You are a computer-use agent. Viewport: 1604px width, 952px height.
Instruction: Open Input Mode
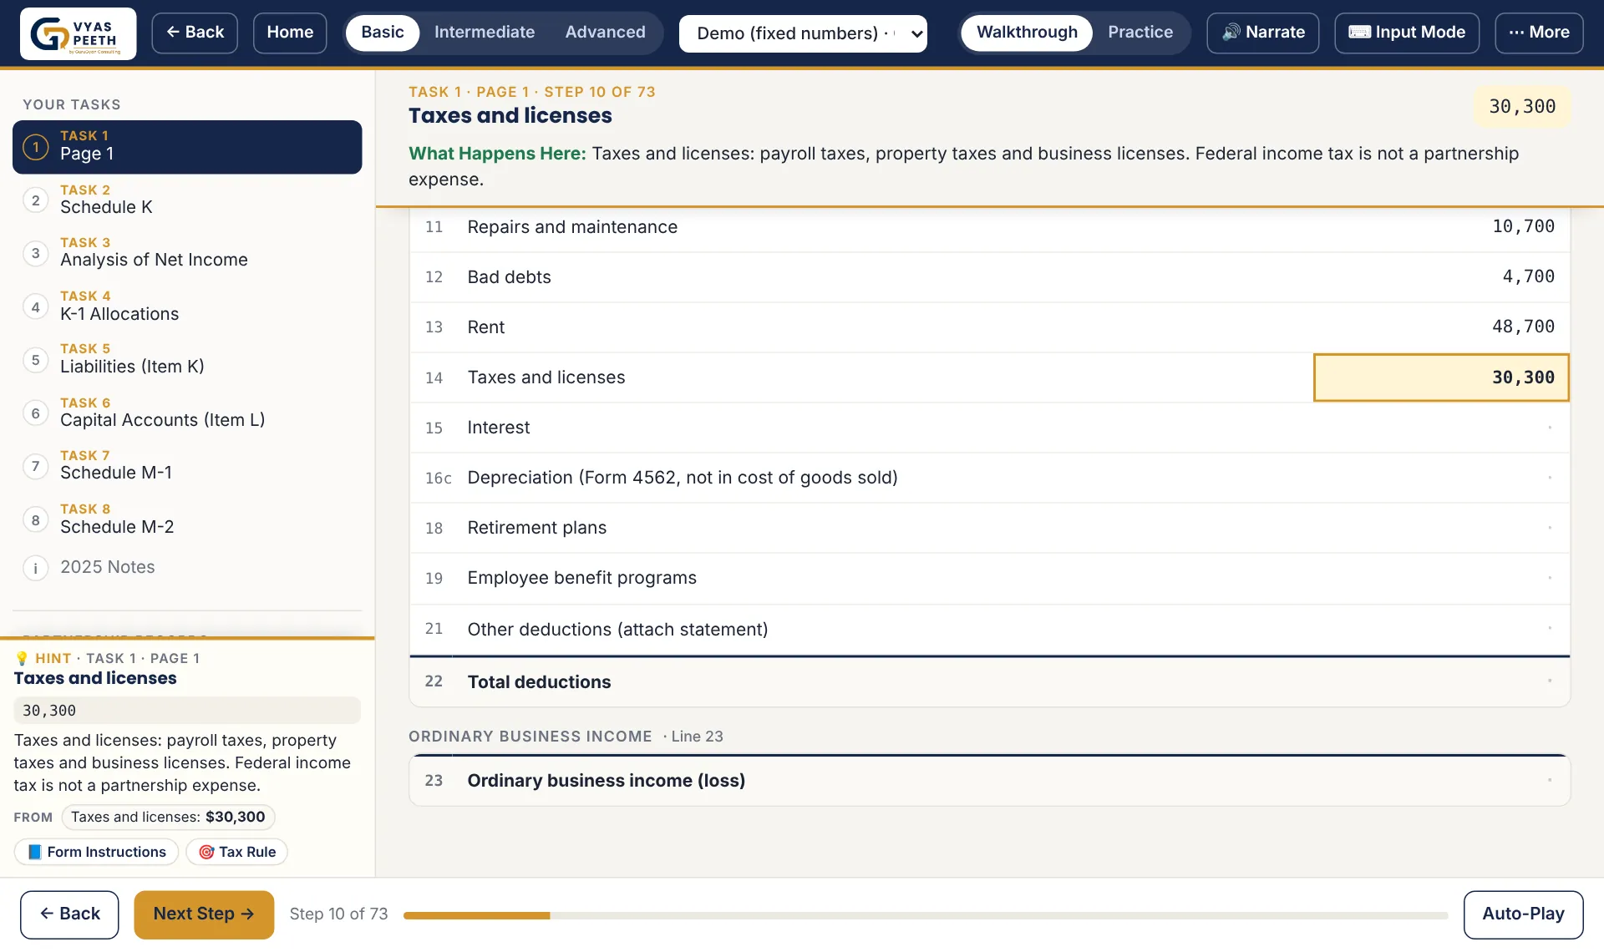pyautogui.click(x=1407, y=33)
